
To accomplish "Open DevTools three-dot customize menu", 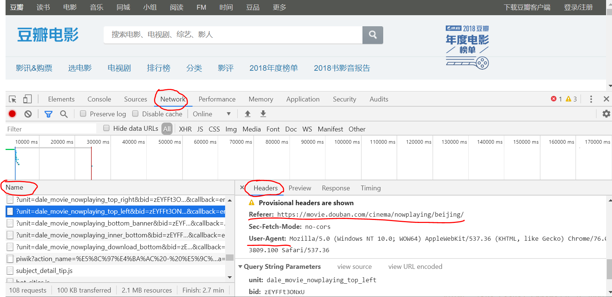I will [x=591, y=99].
